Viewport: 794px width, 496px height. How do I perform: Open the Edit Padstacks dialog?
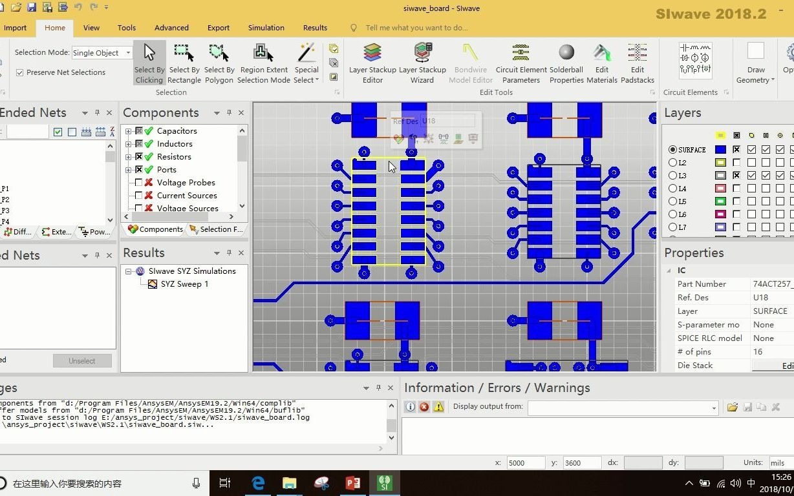[x=638, y=63]
